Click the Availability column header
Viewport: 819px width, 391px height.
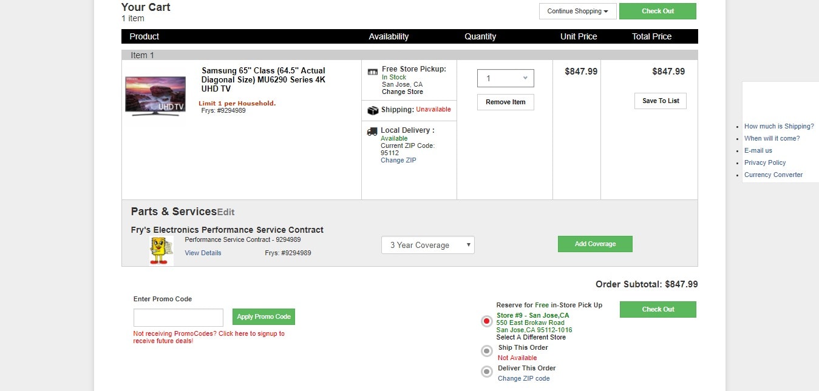click(x=389, y=36)
